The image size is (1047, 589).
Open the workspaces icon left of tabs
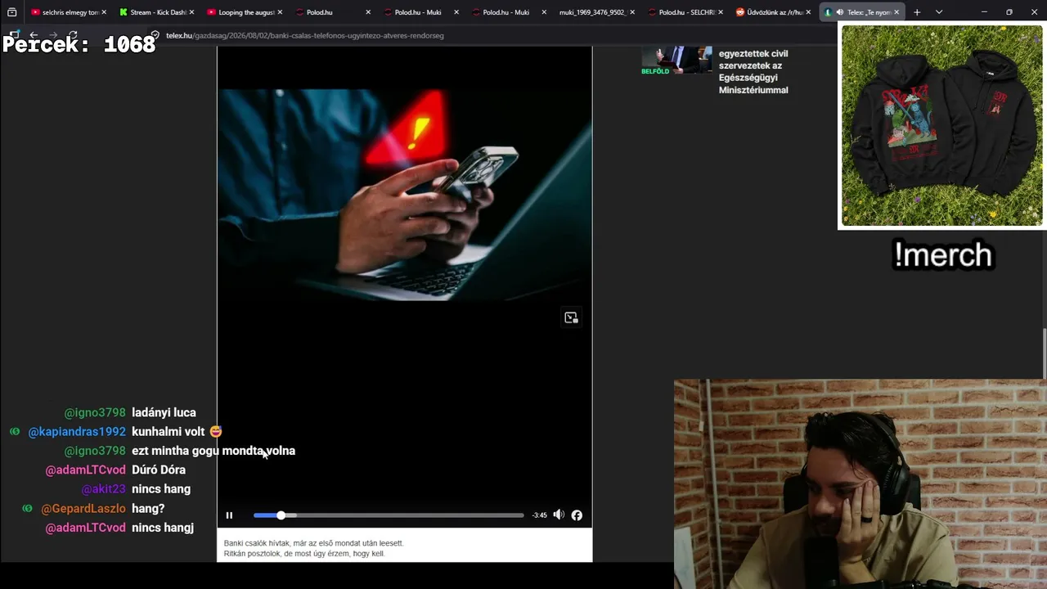click(11, 12)
